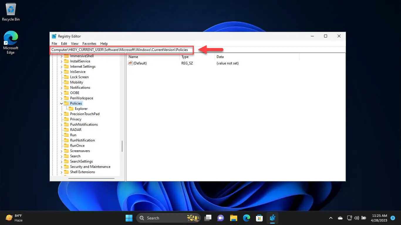Open the clock showing 11:25 AM

[380, 218]
